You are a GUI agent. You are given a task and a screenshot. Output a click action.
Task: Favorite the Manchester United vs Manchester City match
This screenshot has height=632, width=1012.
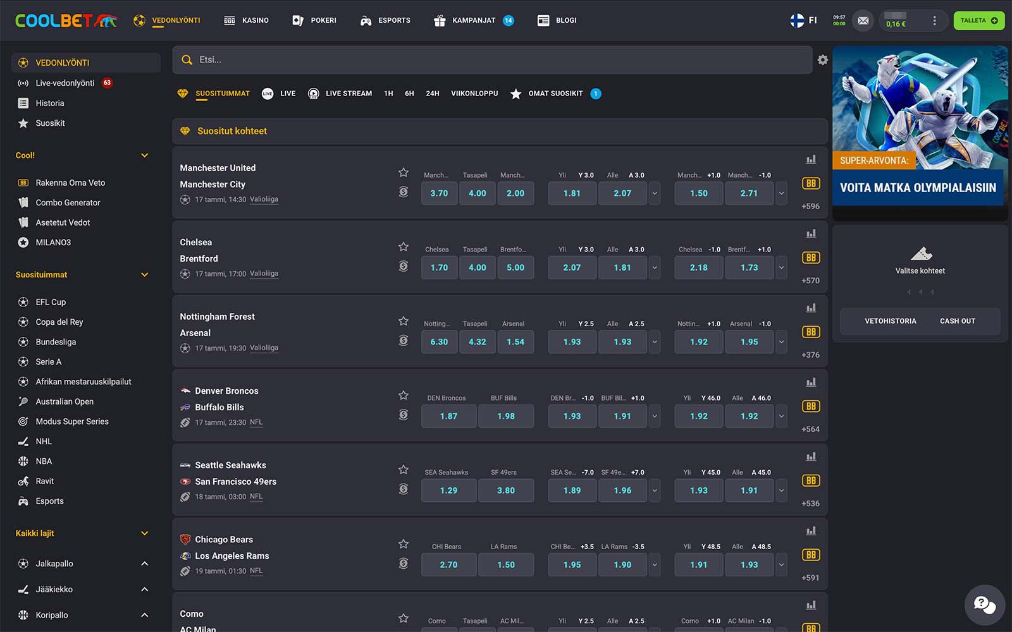pyautogui.click(x=404, y=173)
